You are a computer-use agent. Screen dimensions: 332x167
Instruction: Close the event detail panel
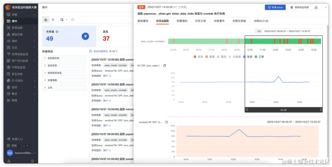[x=326, y=7]
